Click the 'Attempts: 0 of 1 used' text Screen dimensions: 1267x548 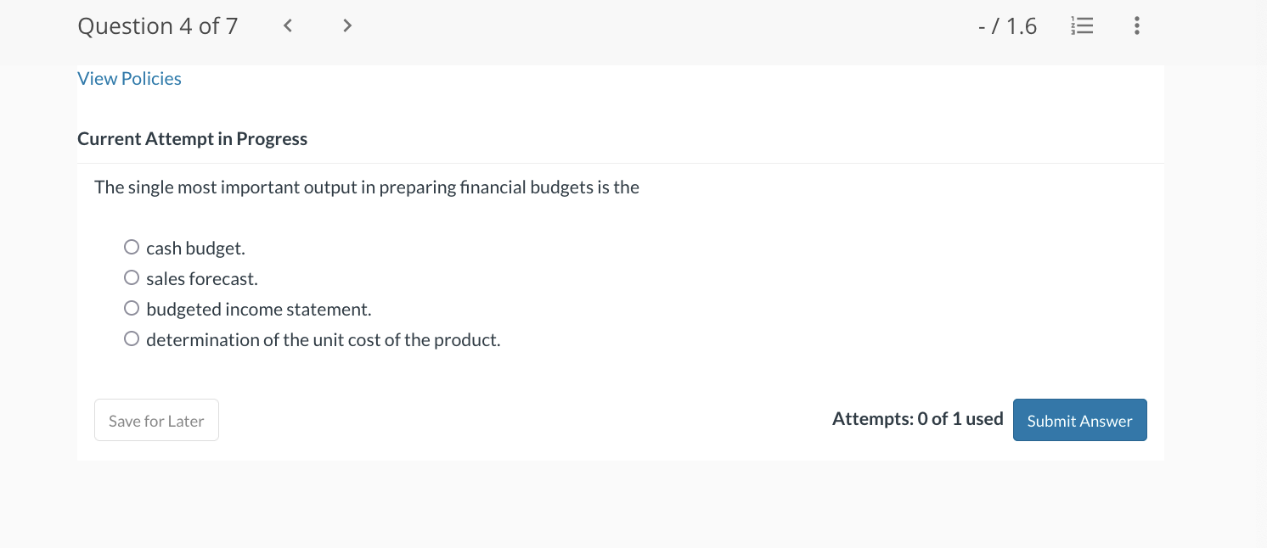(917, 419)
